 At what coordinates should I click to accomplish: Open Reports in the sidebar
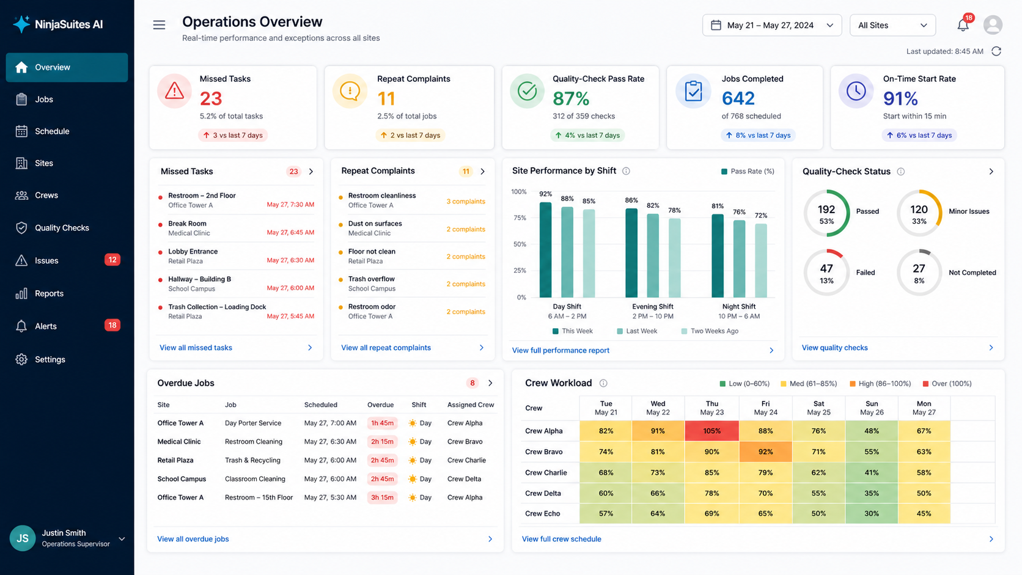click(67, 293)
